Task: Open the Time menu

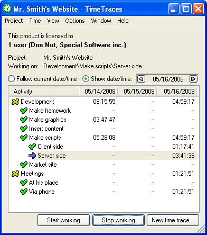Action: click(x=35, y=21)
